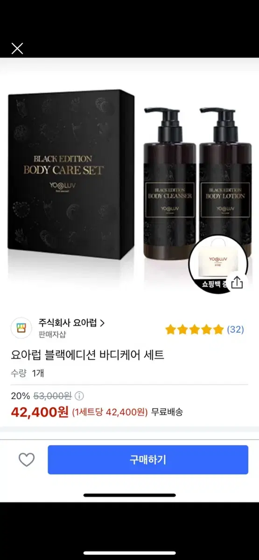Image resolution: width=259 pixels, height=560 pixels.
Task: Tap the heart icon to wishlist the item
Action: [27, 460]
